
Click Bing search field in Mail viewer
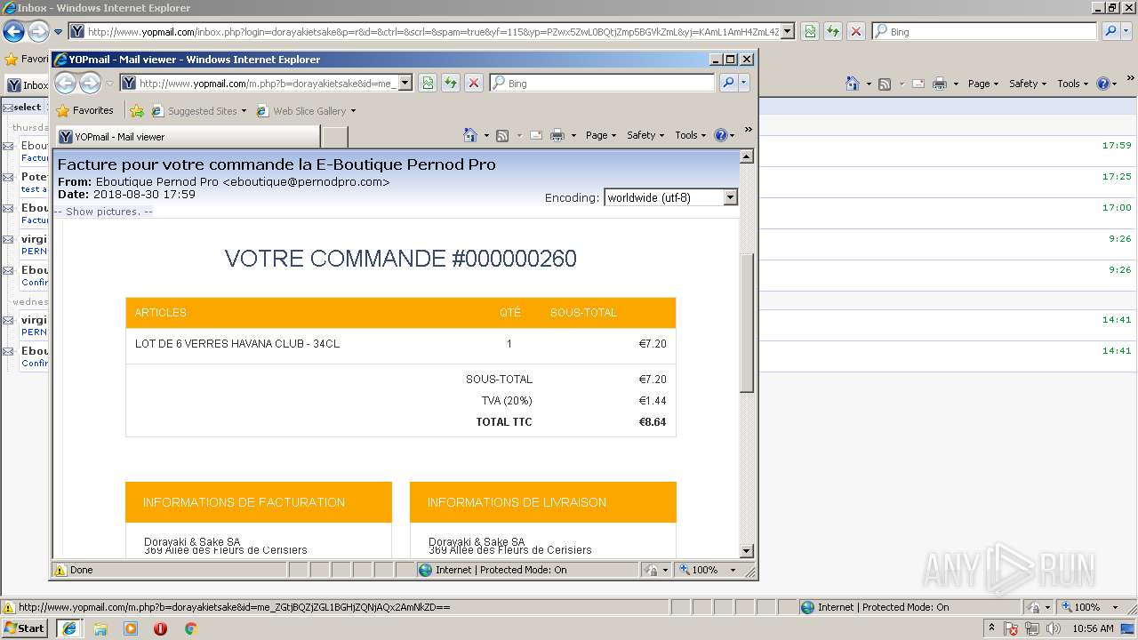[x=602, y=83]
